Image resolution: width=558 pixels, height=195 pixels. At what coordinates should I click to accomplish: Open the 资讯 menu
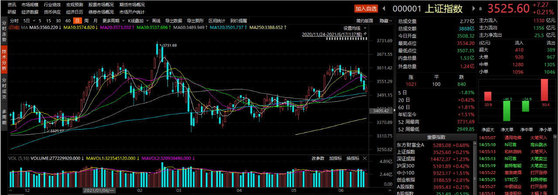coord(12,4)
